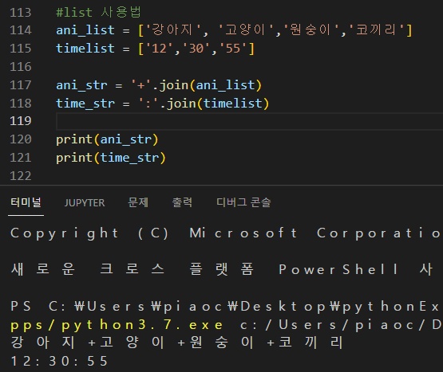Click the 강아지+고양이+원숭이+코끼리 output
This screenshot has height=372, width=443.
(177, 343)
